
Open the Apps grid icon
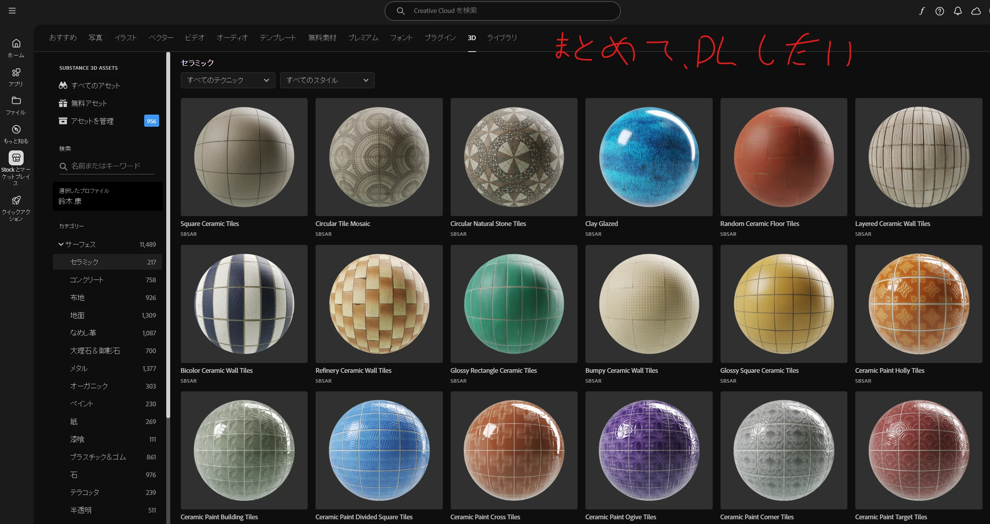[16, 73]
